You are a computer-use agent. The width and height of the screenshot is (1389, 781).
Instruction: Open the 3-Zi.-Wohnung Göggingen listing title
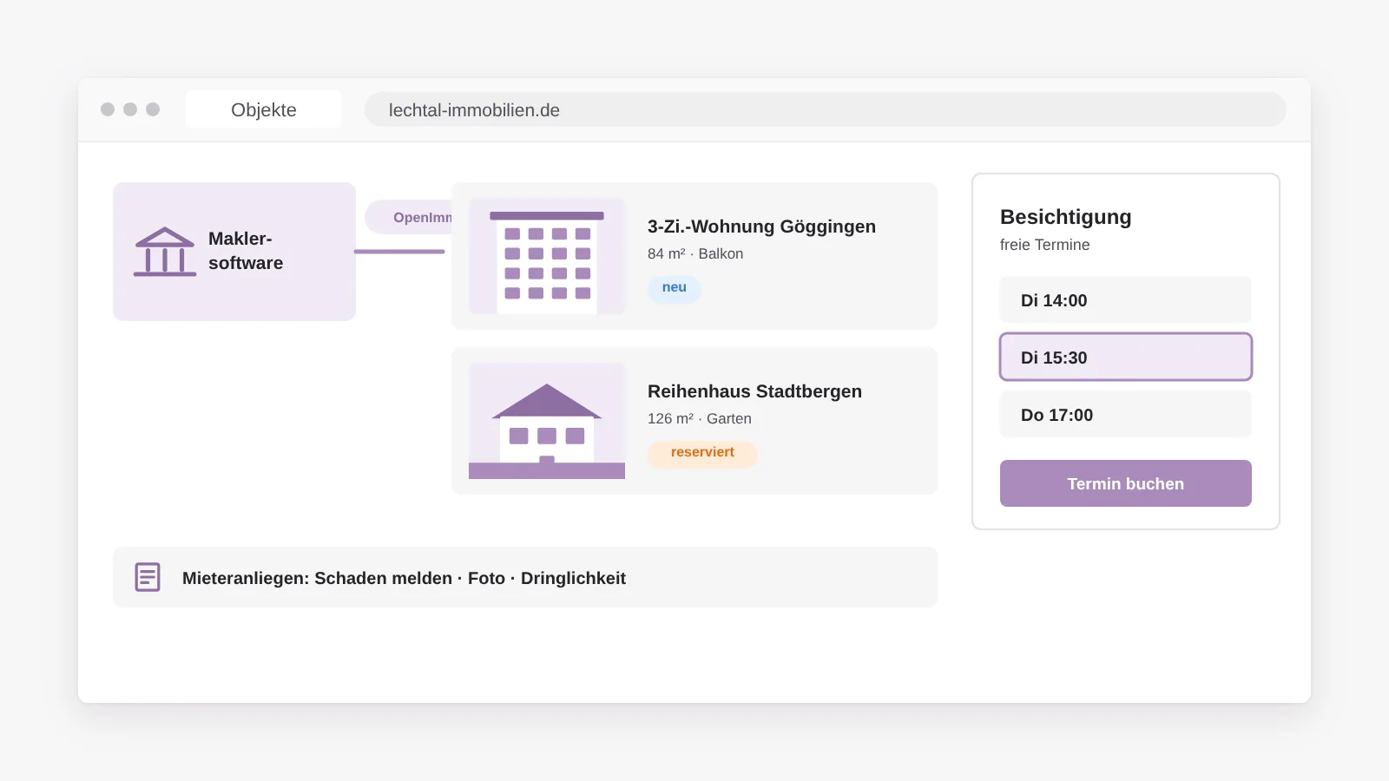[761, 226]
